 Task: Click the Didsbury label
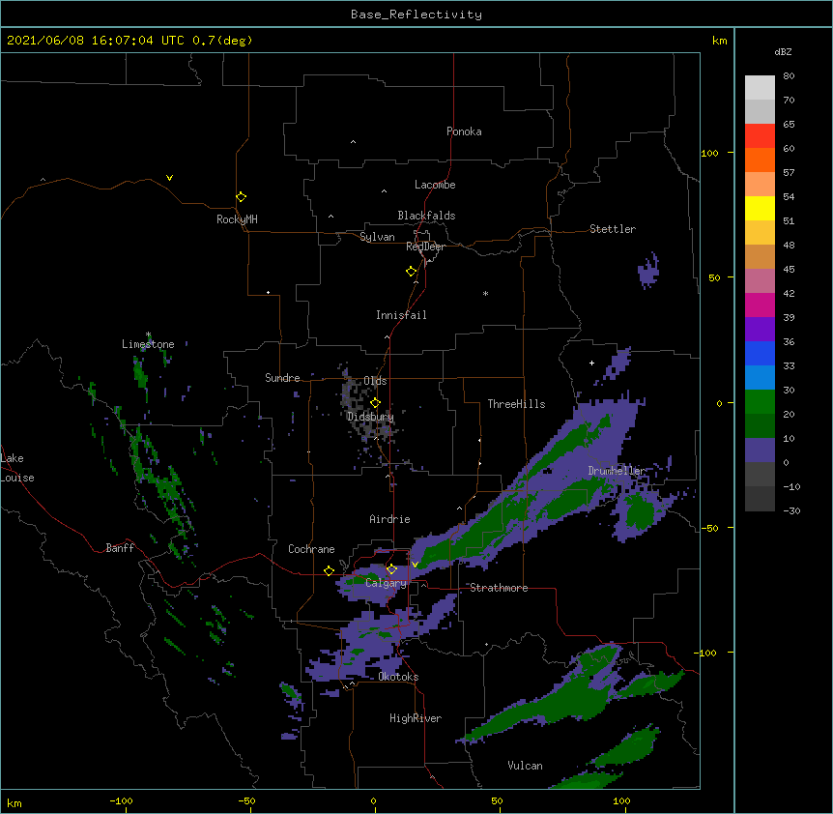(370, 417)
